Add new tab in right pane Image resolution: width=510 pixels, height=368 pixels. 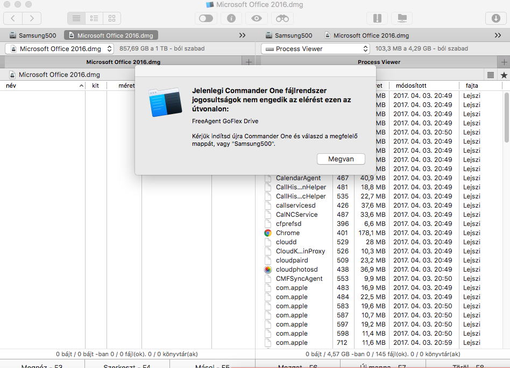(504, 62)
